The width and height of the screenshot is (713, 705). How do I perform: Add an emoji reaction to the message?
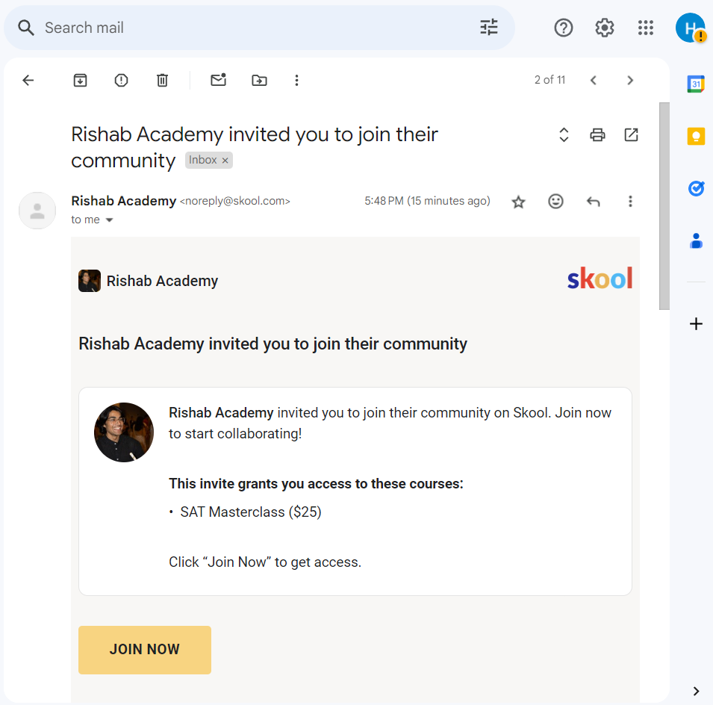[555, 201]
